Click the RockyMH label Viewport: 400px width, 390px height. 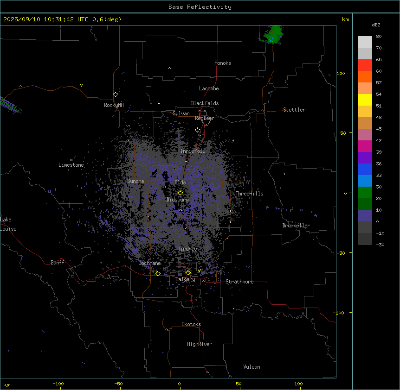click(114, 105)
